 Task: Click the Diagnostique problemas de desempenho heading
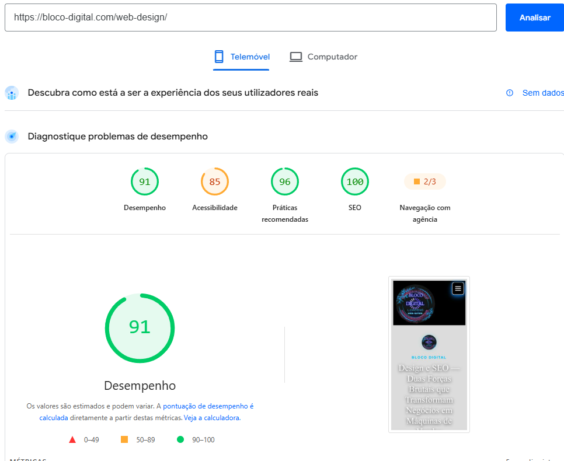point(117,137)
